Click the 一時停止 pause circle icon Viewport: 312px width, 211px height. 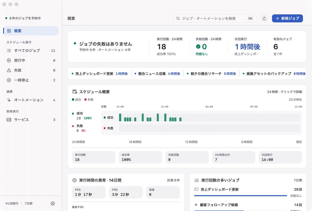(9, 80)
